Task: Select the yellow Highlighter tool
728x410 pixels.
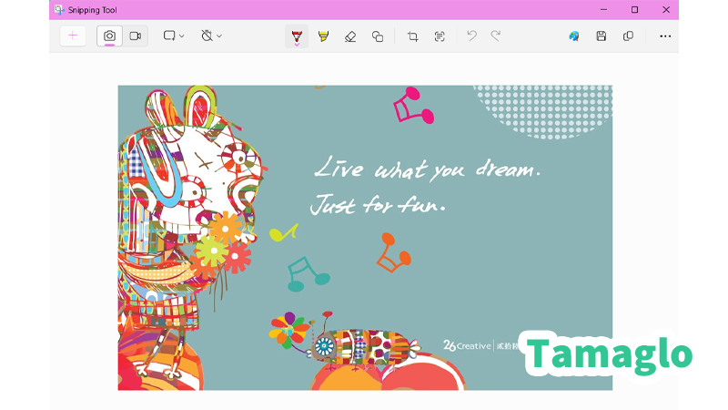Action: coord(323,36)
